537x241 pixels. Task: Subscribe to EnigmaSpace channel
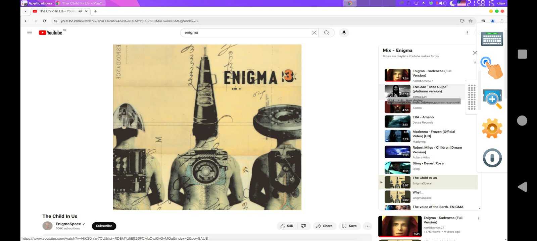[104, 226]
